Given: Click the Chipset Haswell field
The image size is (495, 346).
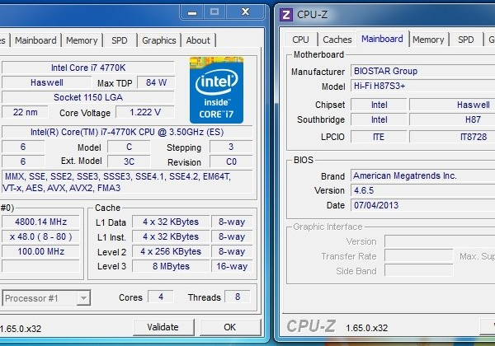Looking at the screenshot, I should [x=452, y=105].
